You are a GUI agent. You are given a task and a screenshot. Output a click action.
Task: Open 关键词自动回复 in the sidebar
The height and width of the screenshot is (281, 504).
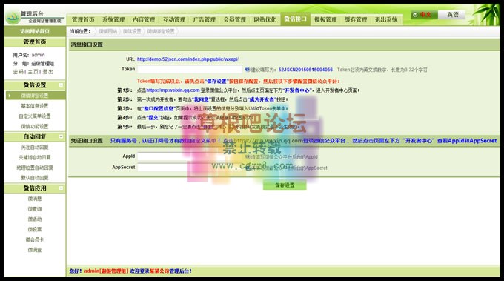click(x=35, y=157)
